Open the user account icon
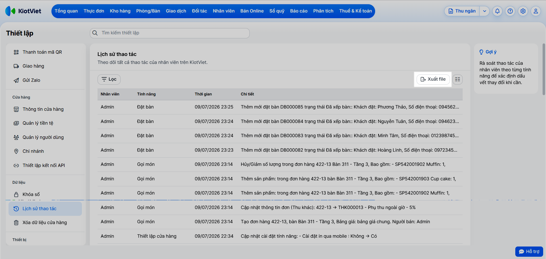Viewport: 546px width, 259px height. point(536,11)
